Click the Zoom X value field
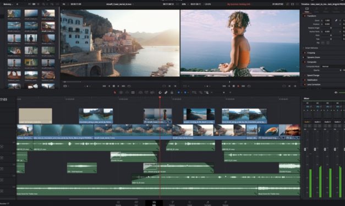345x206 pixels. pyautogui.click(x=327, y=20)
